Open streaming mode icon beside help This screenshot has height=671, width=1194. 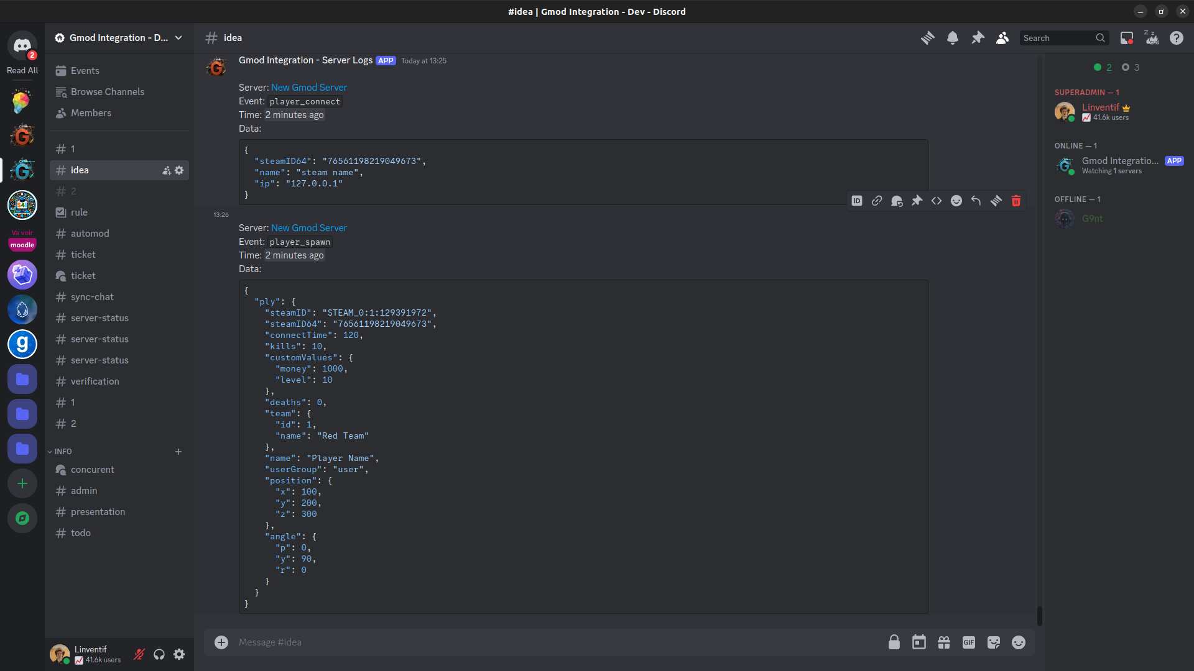1152,38
